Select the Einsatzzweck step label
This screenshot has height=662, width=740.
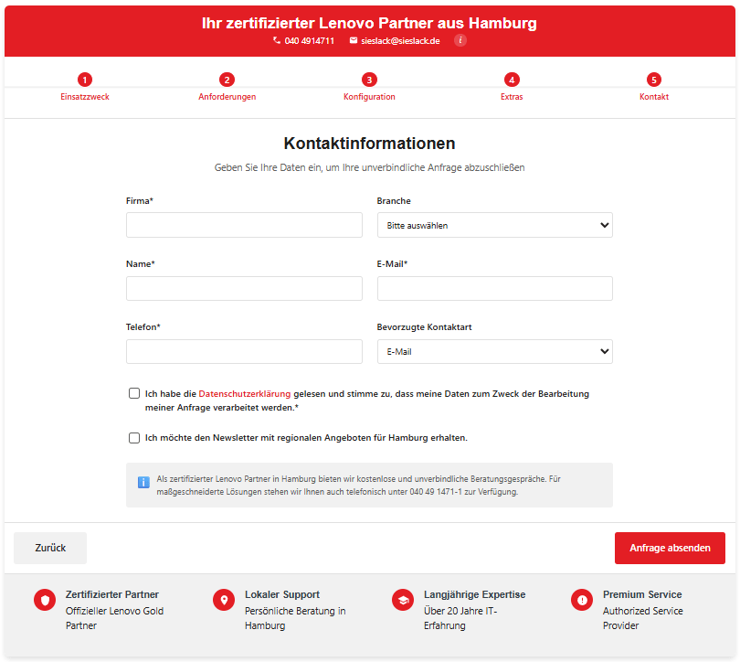[85, 97]
